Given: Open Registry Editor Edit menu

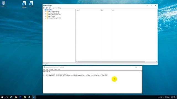Looking at the screenshot, I should coord(47,8).
